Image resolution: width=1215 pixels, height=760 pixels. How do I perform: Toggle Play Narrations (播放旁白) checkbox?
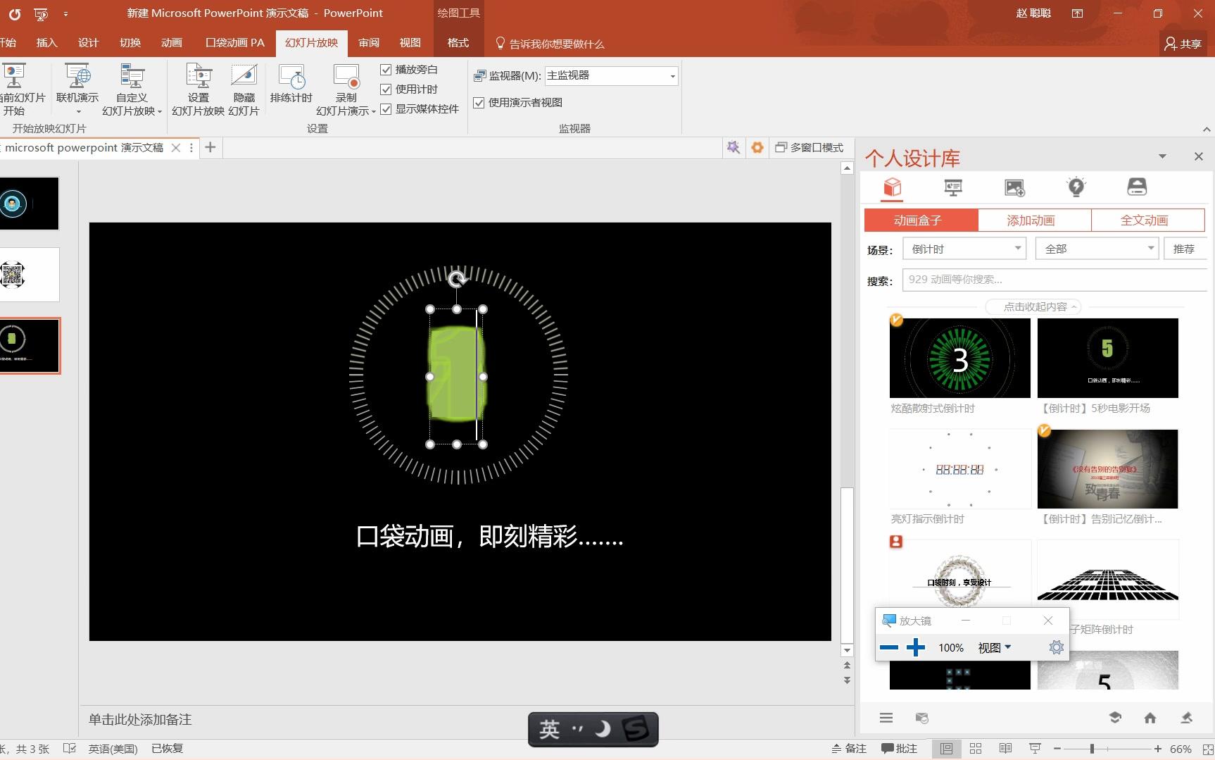click(x=386, y=70)
